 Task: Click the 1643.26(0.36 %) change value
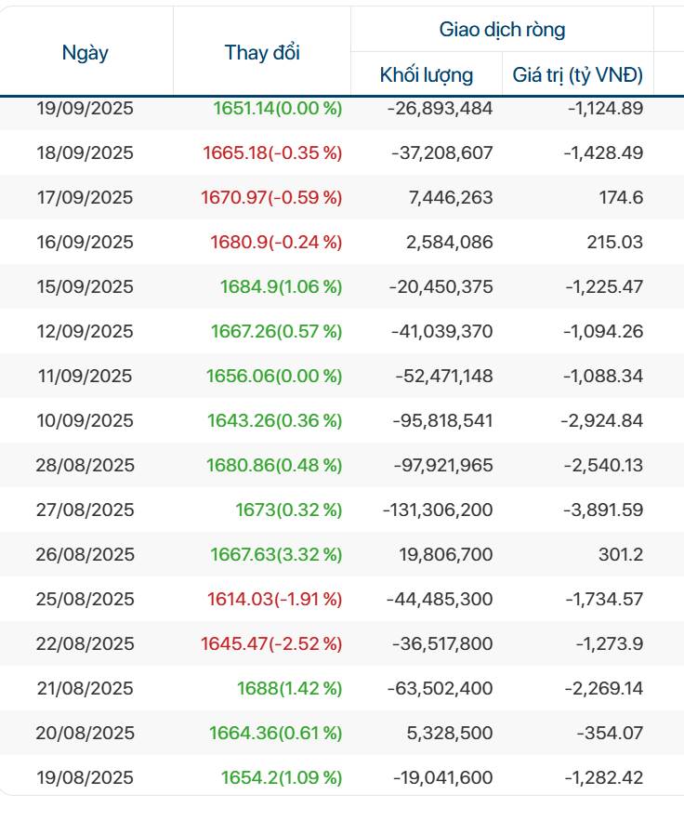pyautogui.click(x=274, y=421)
